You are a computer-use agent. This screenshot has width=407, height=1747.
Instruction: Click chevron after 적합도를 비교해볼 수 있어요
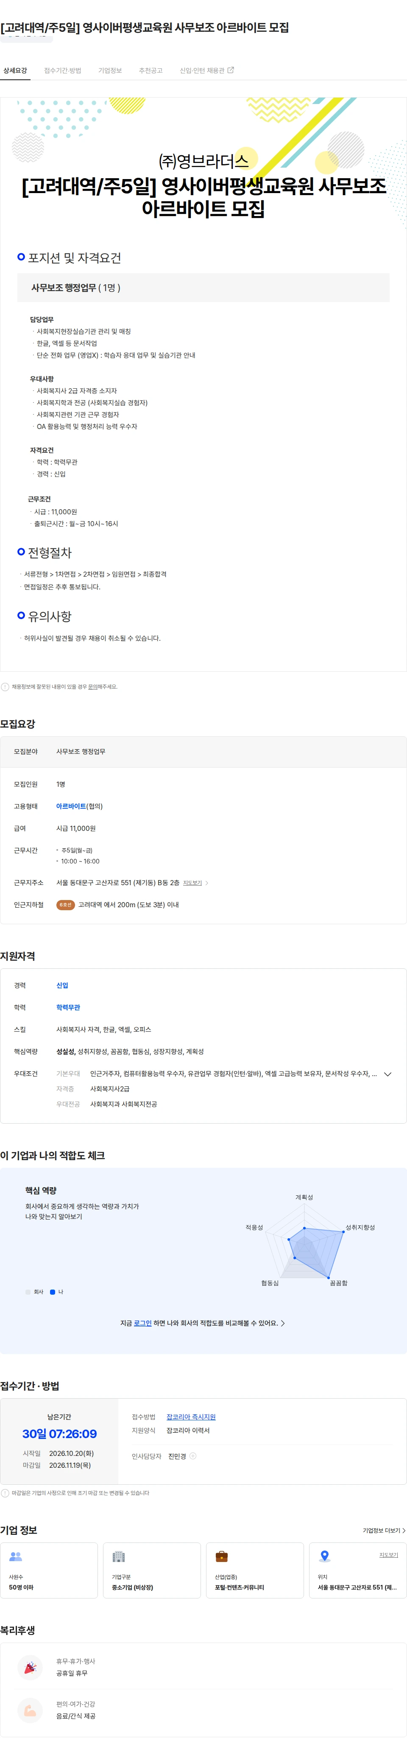coord(282,1323)
